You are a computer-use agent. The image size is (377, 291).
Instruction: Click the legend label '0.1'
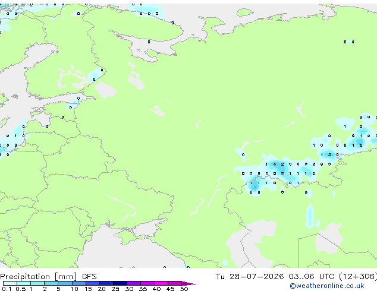click(7, 289)
